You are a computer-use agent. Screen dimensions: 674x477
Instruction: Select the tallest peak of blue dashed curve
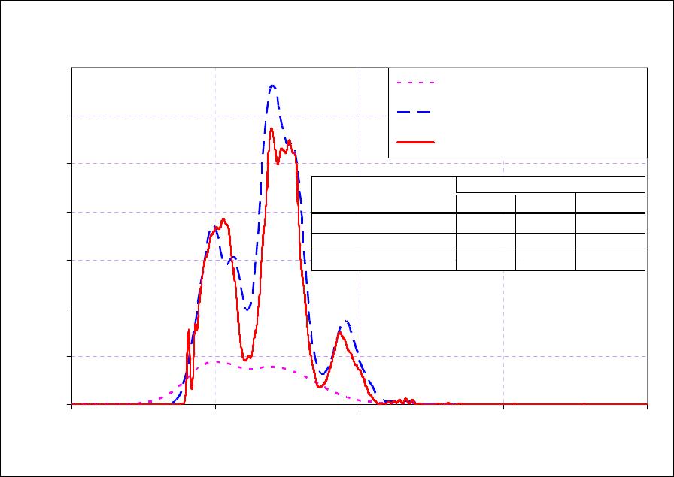click(272, 86)
